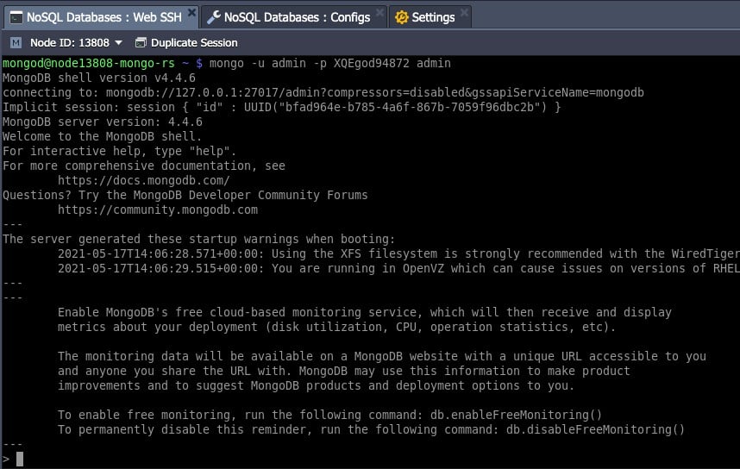
Task: Click the gear icon on Settings tab
Action: click(402, 18)
